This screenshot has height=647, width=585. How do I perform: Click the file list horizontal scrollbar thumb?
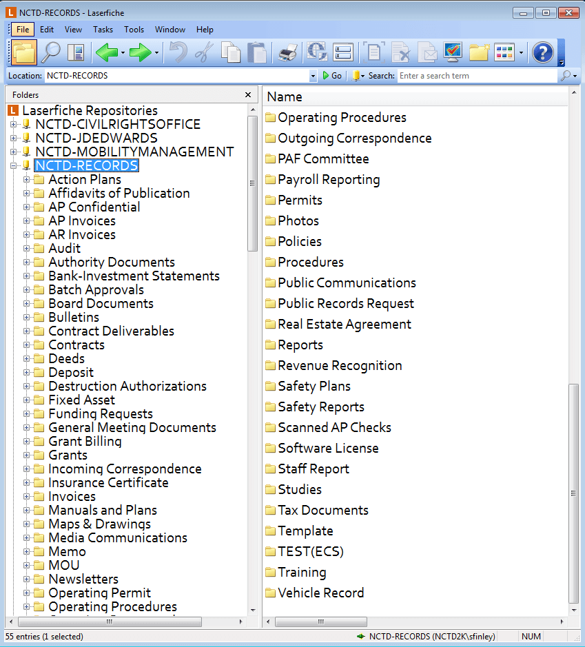click(x=321, y=622)
